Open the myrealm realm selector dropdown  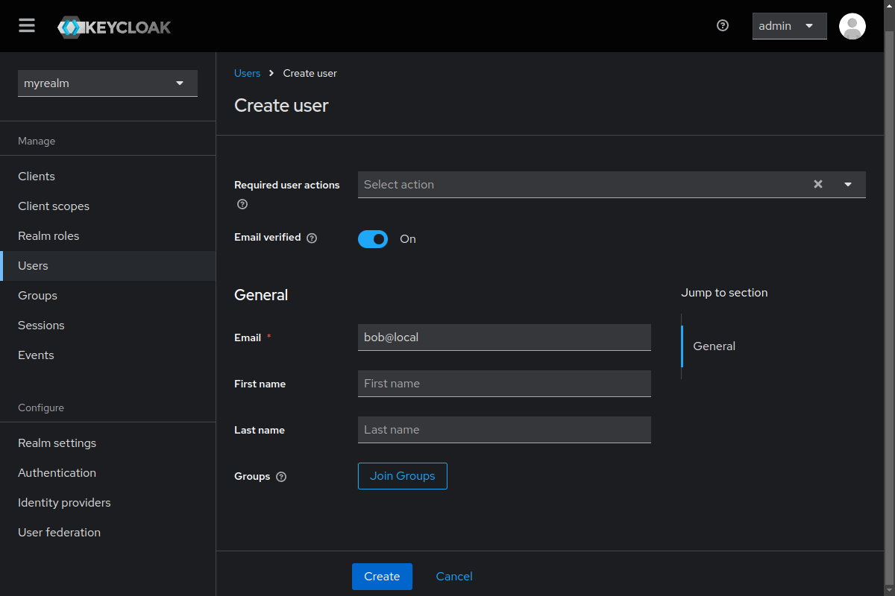107,83
